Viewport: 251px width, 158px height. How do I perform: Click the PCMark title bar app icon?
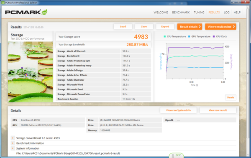pos(3,3)
